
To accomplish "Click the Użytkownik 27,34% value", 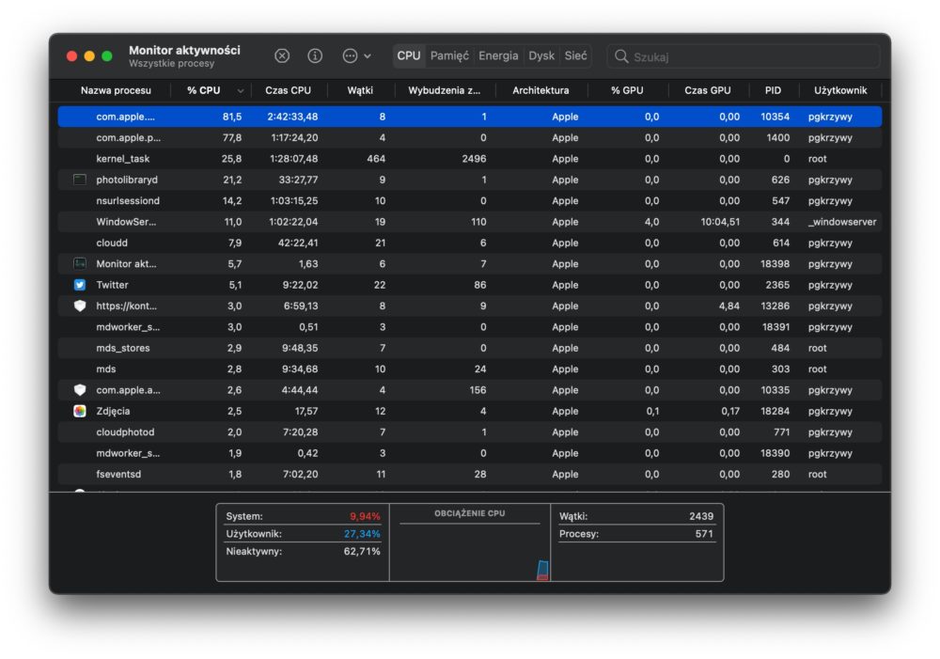I will click(362, 534).
